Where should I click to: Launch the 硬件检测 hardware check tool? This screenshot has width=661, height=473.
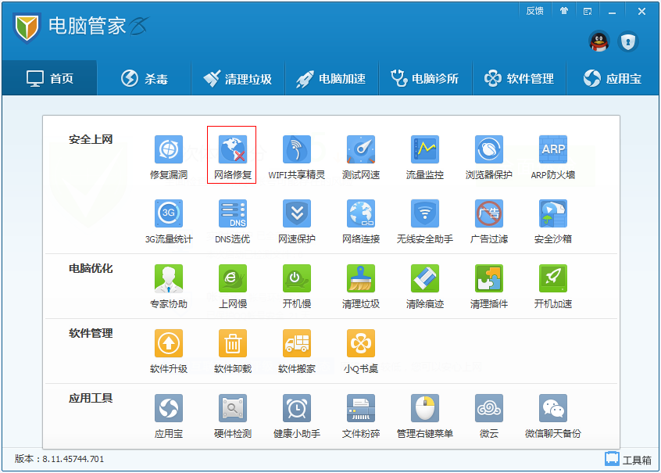click(232, 409)
